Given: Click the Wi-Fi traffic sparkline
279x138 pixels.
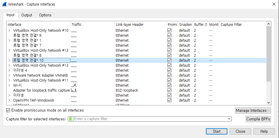Looking at the screenshot, I should pos(74,85).
